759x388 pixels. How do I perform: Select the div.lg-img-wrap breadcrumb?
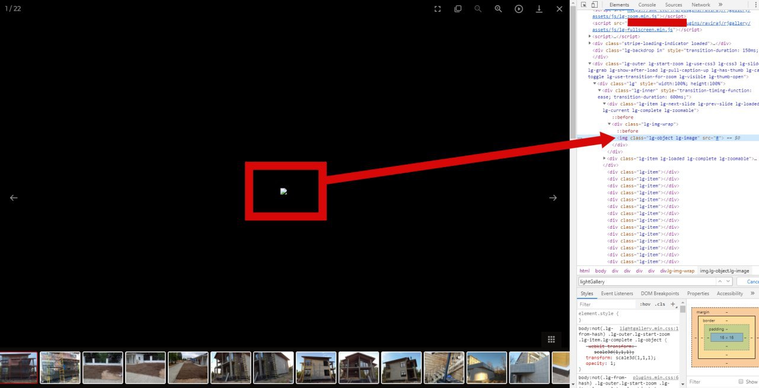(677, 271)
